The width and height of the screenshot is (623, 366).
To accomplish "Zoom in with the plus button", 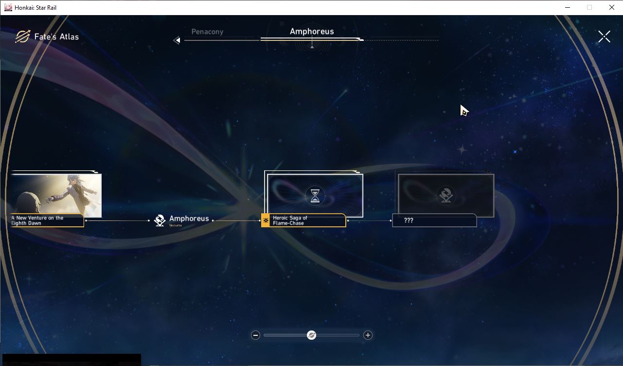I will 368,335.
